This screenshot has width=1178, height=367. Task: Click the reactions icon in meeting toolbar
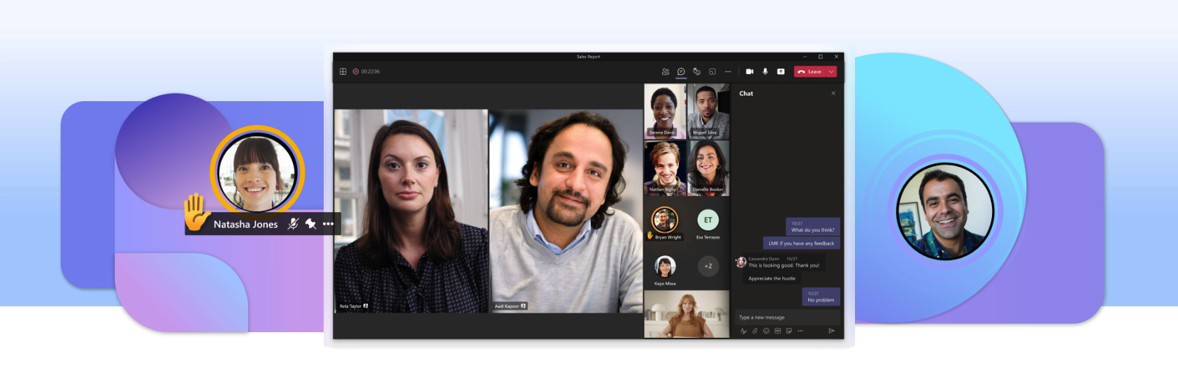696,72
